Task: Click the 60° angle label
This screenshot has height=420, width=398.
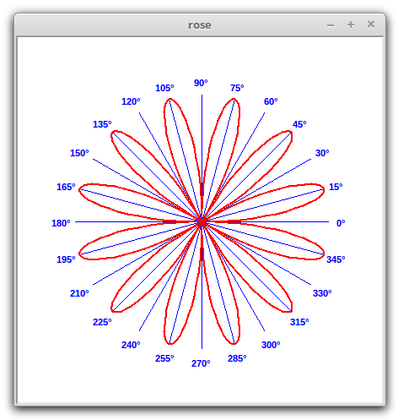Action: [x=271, y=101]
